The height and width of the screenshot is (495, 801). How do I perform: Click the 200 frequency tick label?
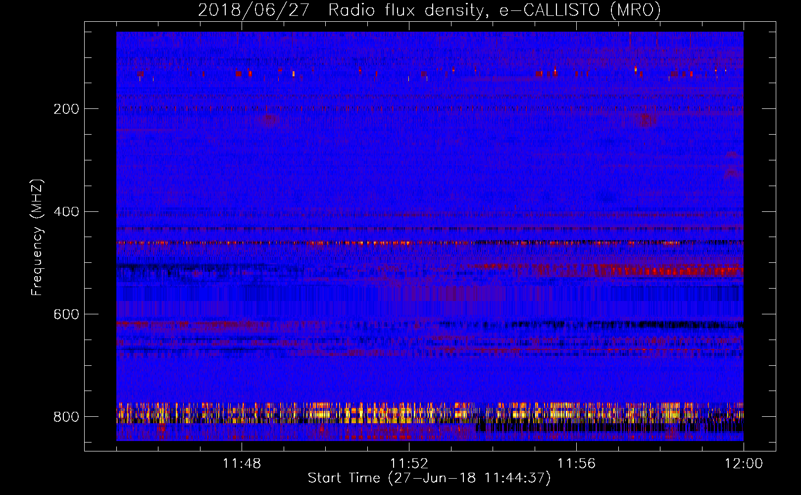click(66, 109)
